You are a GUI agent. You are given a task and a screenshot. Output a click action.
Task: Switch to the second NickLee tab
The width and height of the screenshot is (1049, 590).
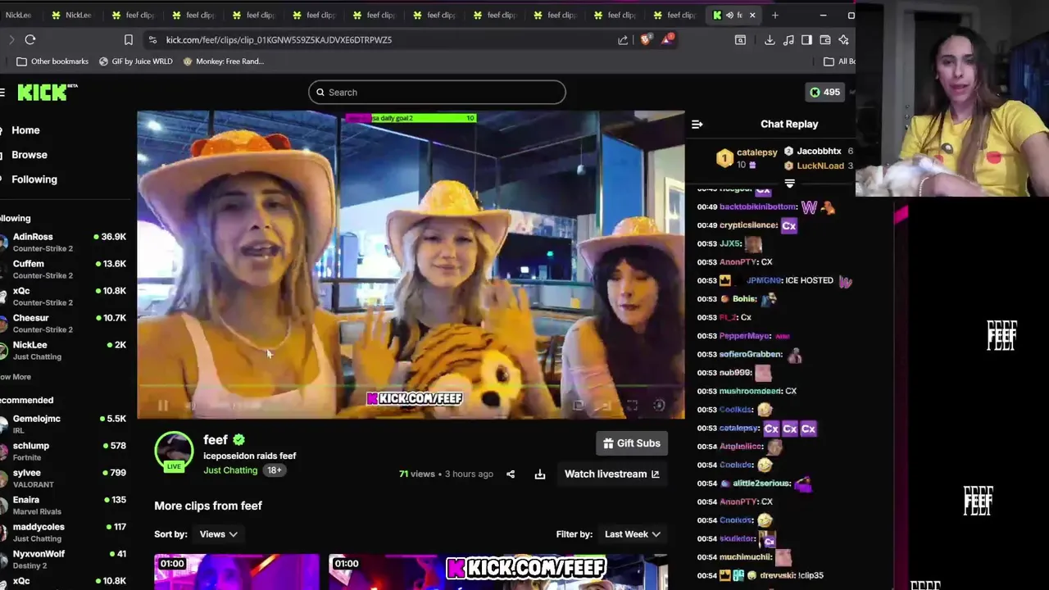pos(72,15)
